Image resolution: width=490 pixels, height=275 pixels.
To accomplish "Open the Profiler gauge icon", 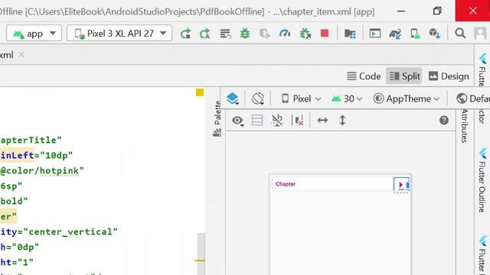I will click(x=285, y=34).
